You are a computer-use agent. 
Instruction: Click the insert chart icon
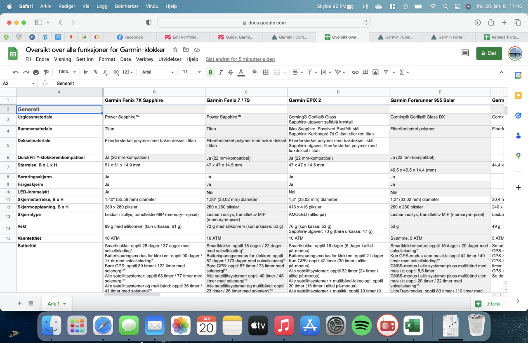coord(375,72)
